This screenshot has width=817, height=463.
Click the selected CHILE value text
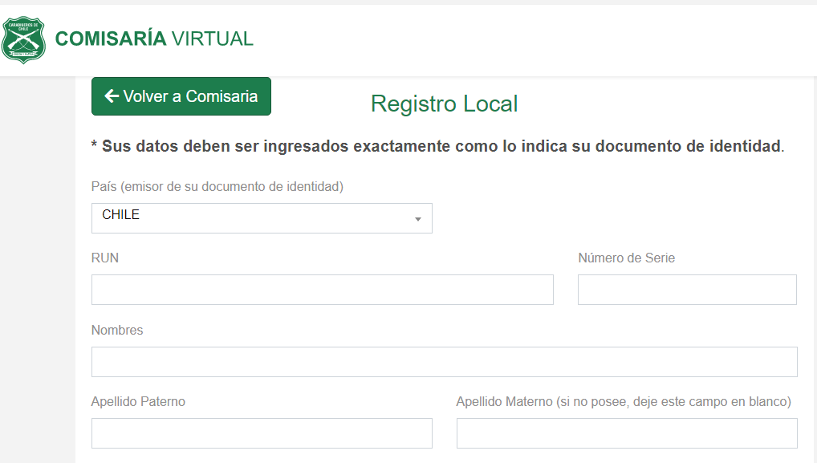[x=121, y=215]
